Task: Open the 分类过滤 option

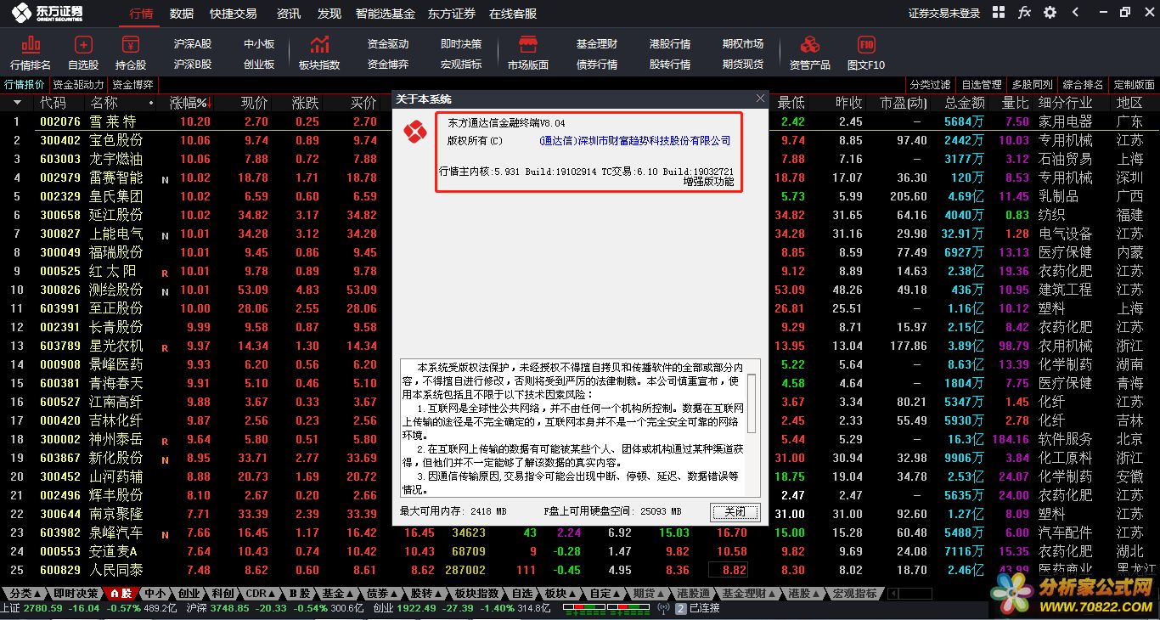Action: [930, 85]
